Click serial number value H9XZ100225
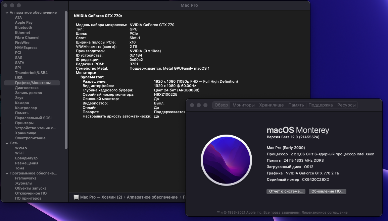Viewport: 388px width, 221px height. click(x=165, y=94)
